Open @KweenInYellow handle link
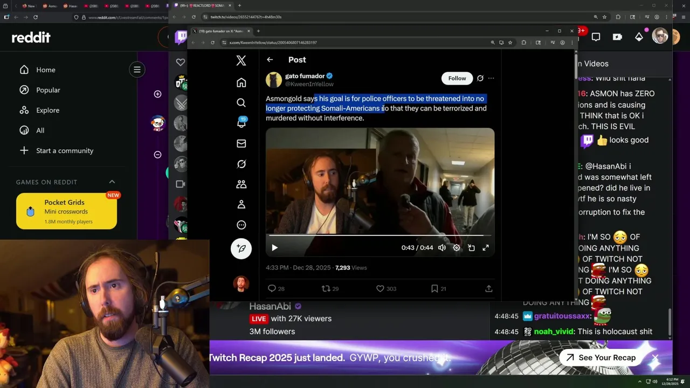The width and height of the screenshot is (690, 388). click(309, 84)
